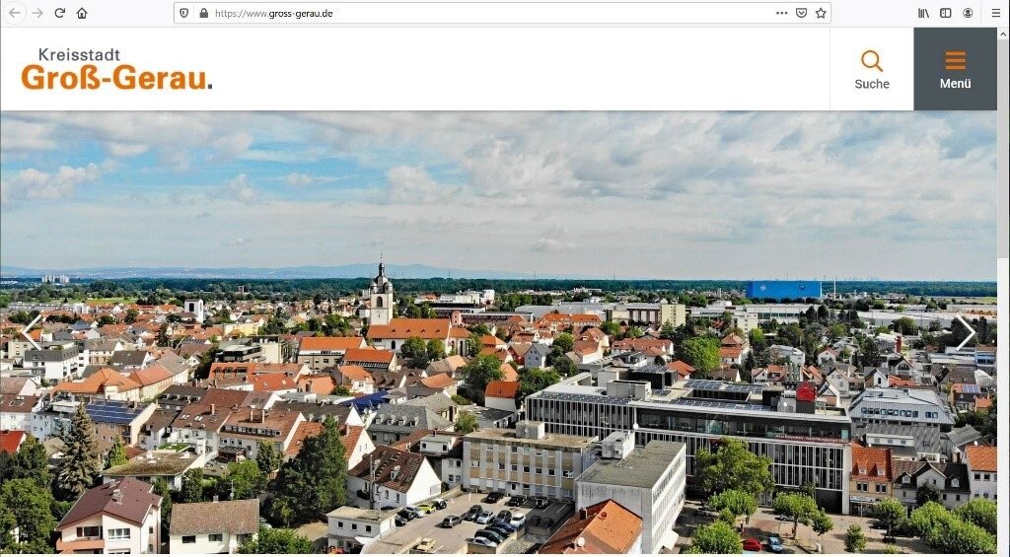Reload the current page

60,13
